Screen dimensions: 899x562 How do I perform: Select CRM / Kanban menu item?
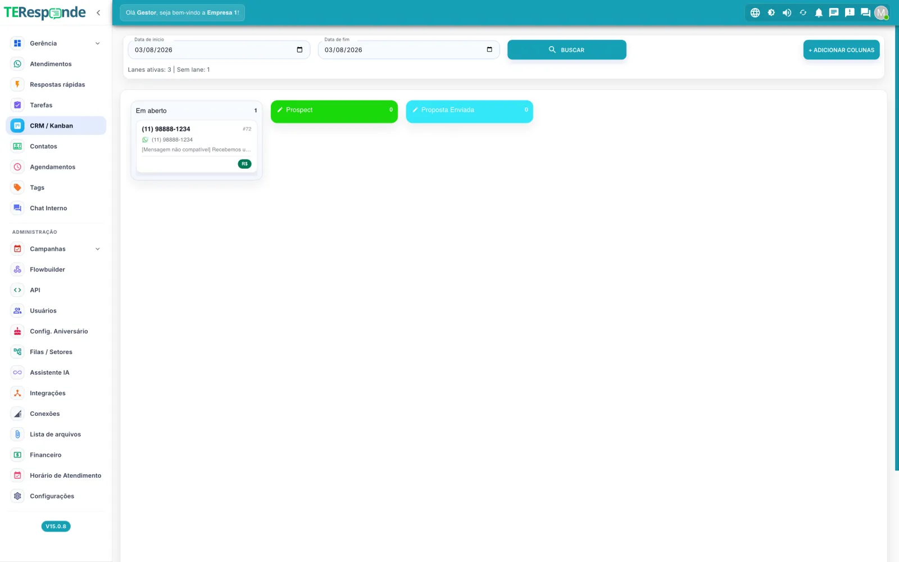tap(56, 126)
